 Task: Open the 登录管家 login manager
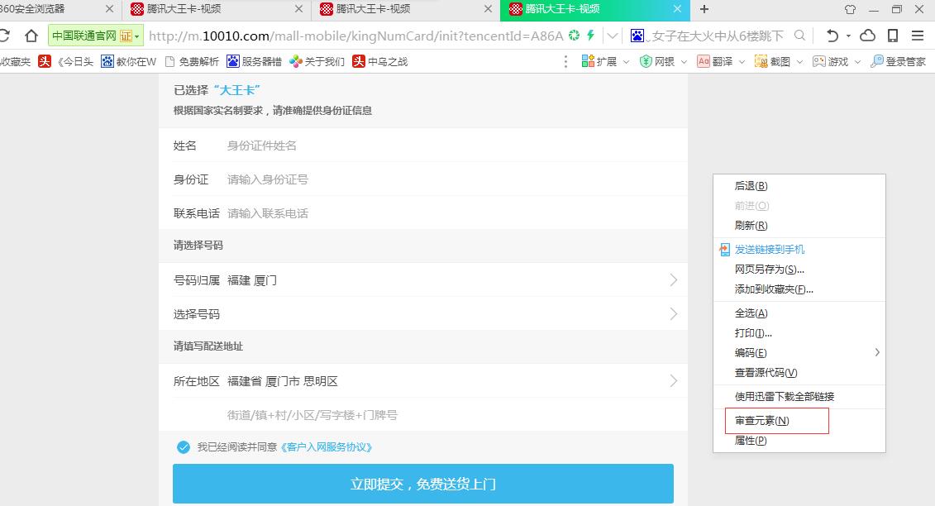point(897,60)
